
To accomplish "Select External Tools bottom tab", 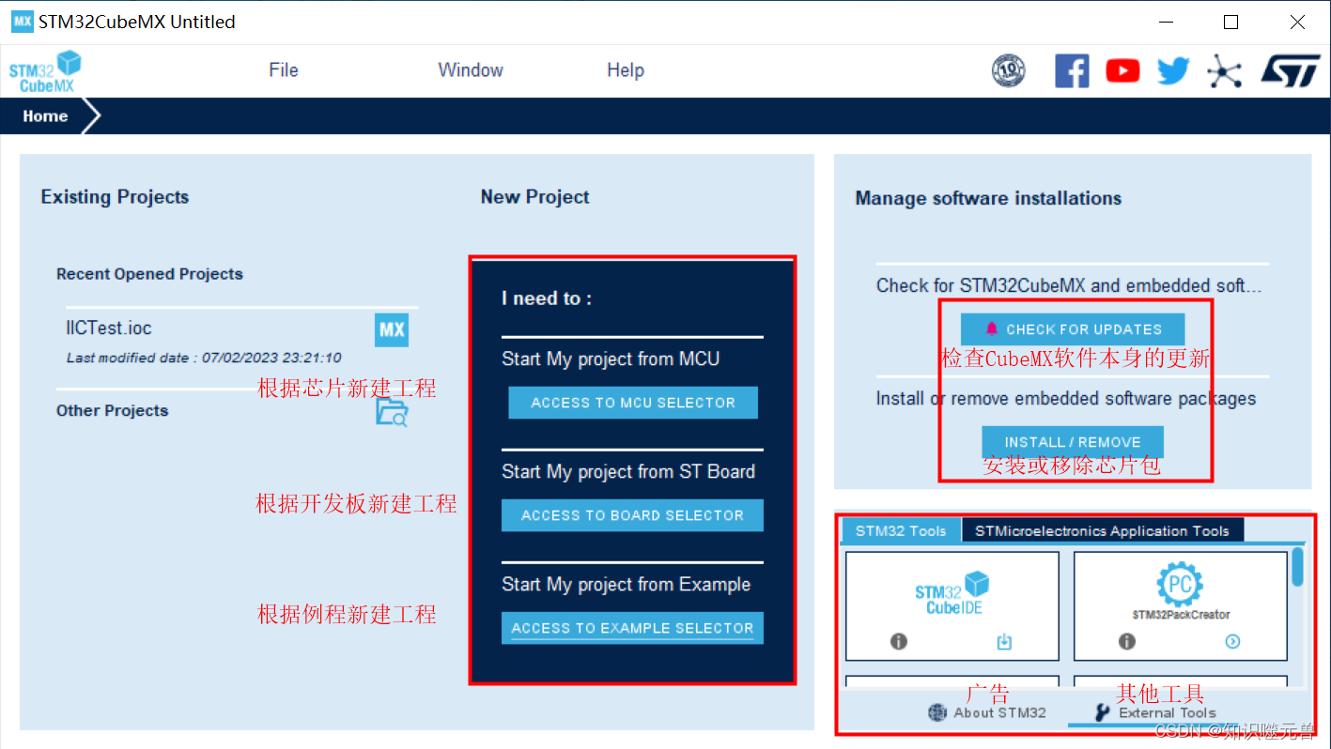I will tap(1155, 712).
